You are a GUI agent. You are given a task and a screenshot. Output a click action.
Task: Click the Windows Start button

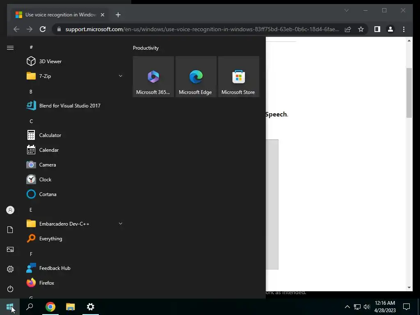coord(10,307)
